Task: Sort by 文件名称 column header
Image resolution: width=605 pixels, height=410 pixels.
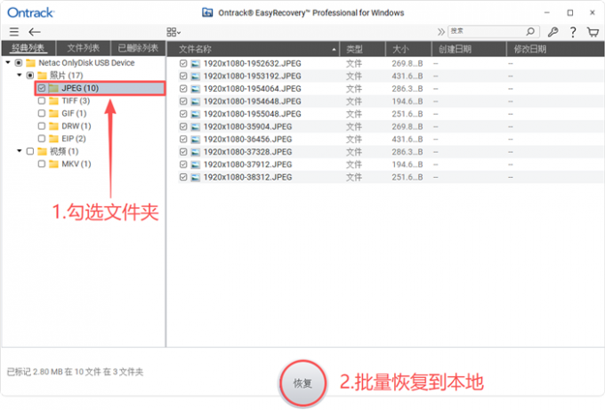Action: click(253, 49)
